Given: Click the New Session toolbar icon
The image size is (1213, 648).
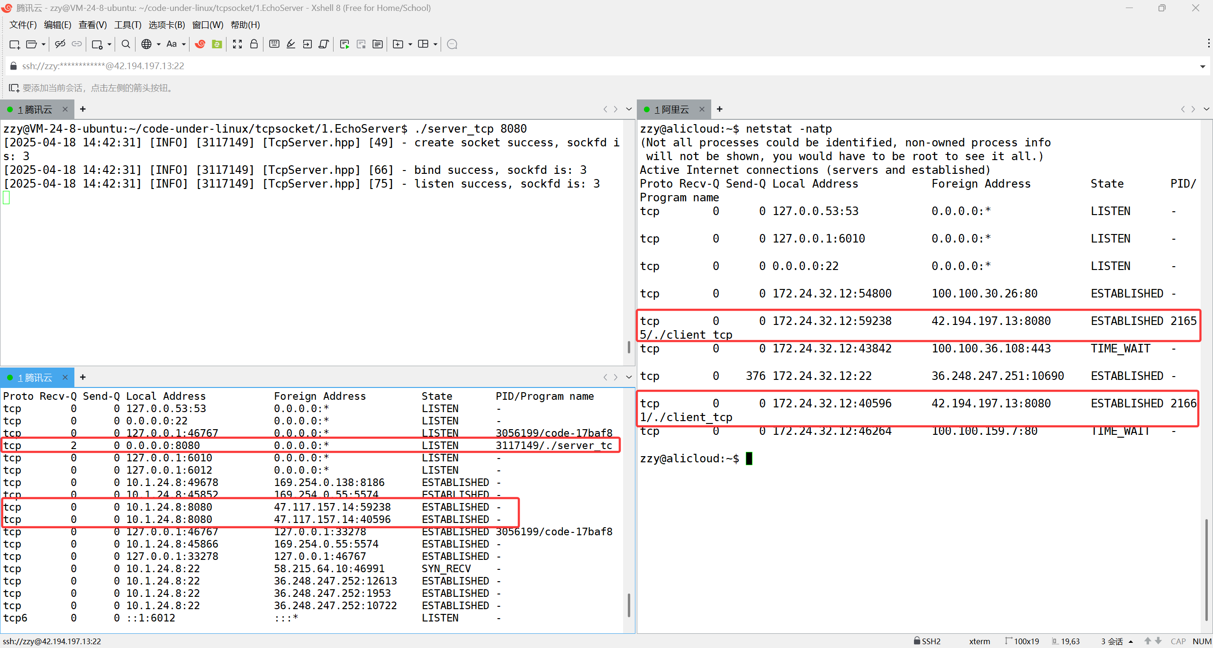Looking at the screenshot, I should point(14,44).
